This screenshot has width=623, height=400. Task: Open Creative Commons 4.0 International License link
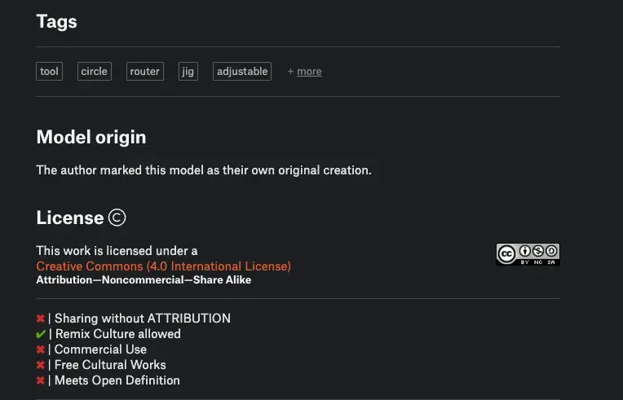click(163, 266)
